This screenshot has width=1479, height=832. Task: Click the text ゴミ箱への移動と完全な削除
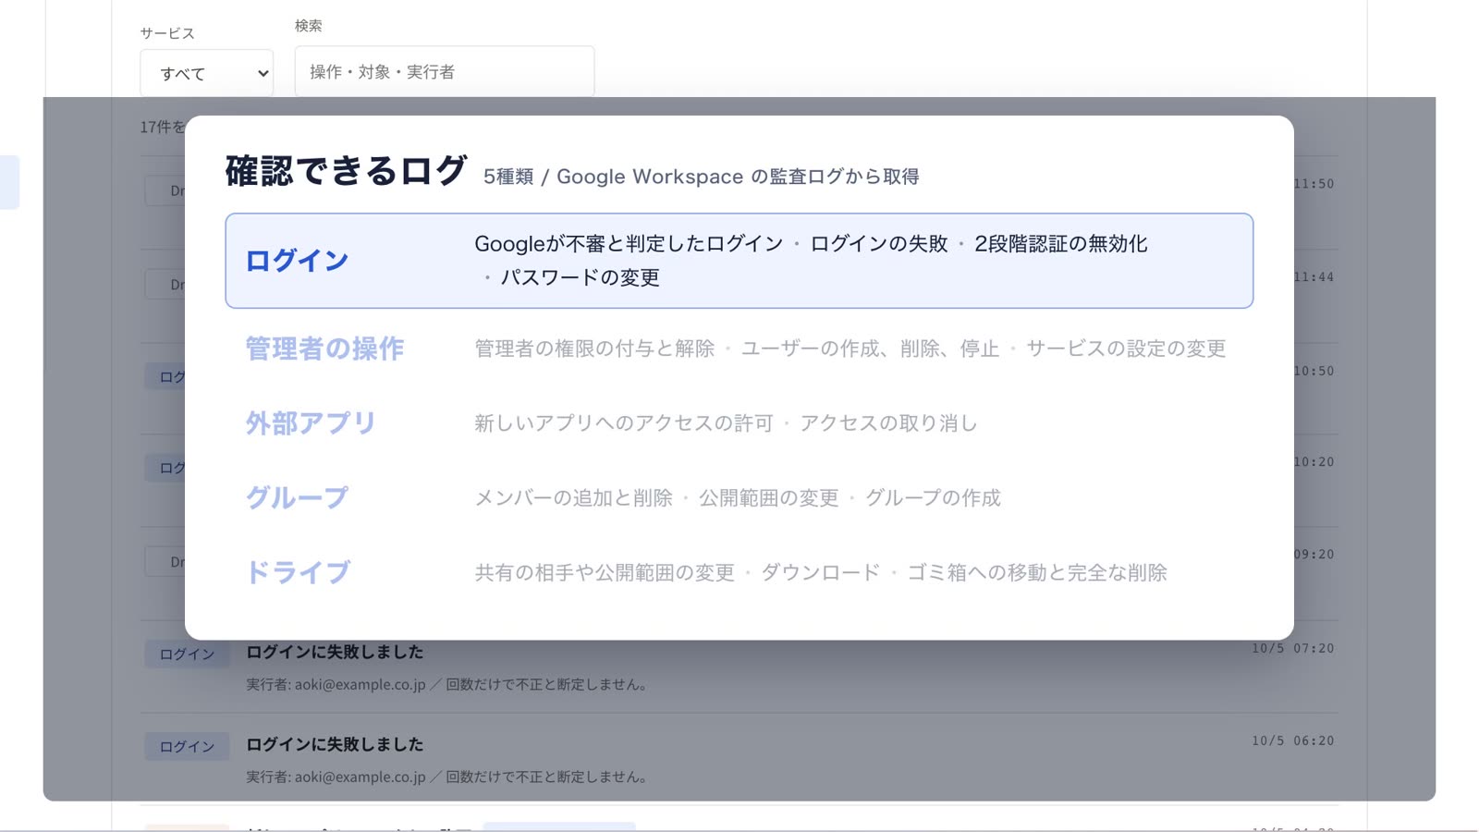coord(1037,573)
